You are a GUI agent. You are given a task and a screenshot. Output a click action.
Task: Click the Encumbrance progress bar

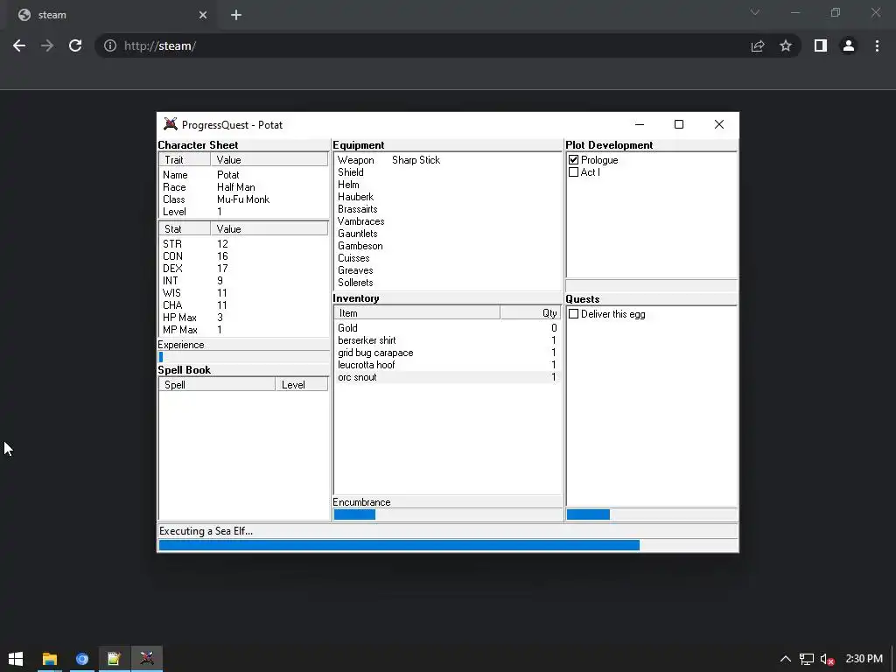tap(447, 514)
